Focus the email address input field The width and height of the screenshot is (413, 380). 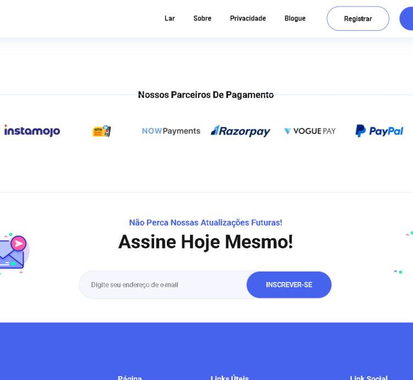click(164, 285)
